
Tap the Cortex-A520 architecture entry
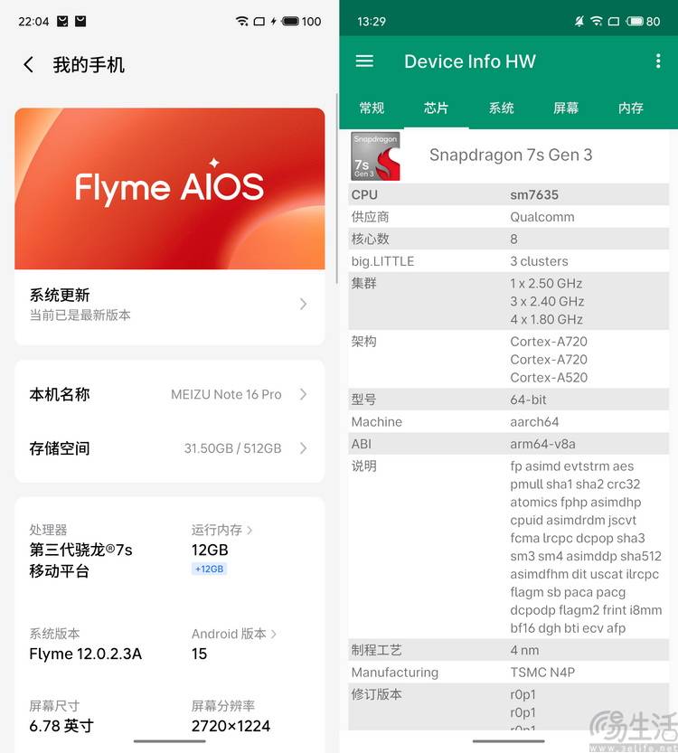point(549,378)
